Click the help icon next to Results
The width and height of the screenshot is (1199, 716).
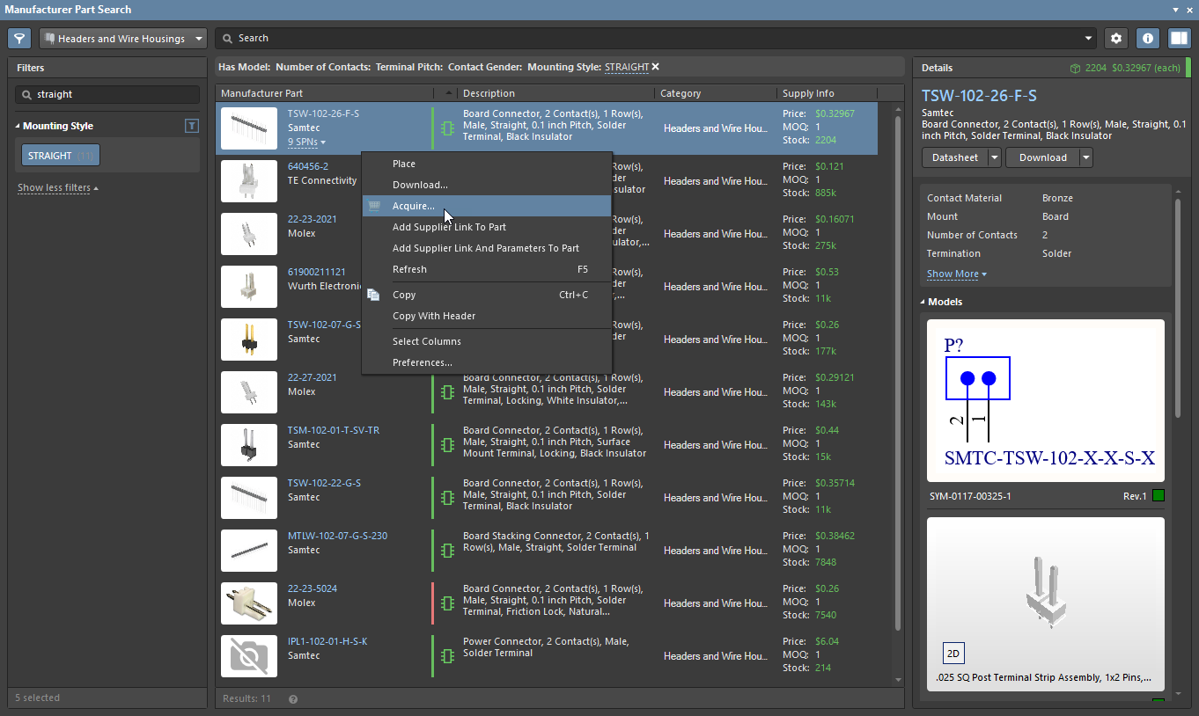coord(293,699)
